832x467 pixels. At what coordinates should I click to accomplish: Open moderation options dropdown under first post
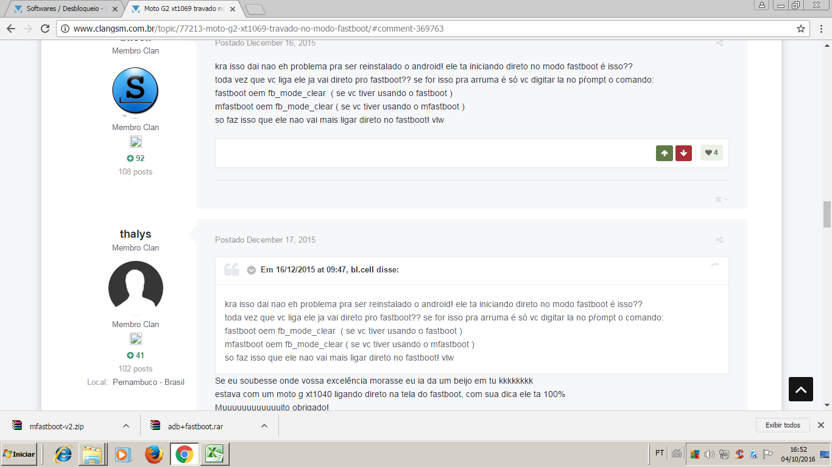point(722,199)
